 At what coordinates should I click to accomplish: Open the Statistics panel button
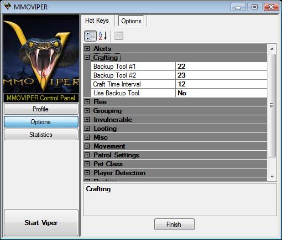[x=41, y=135]
